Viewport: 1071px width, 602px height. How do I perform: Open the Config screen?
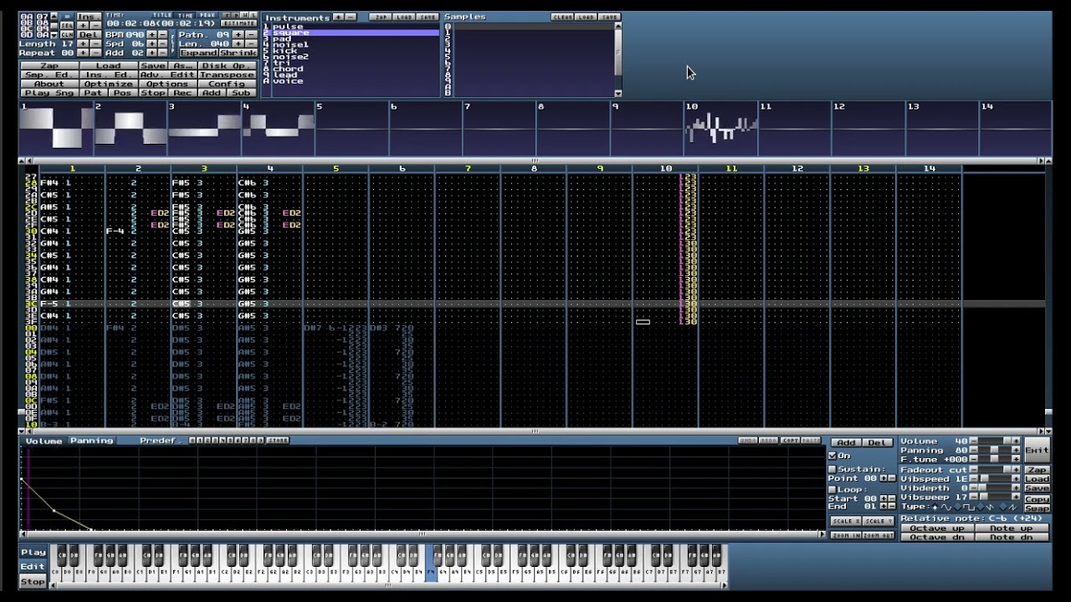tap(227, 84)
